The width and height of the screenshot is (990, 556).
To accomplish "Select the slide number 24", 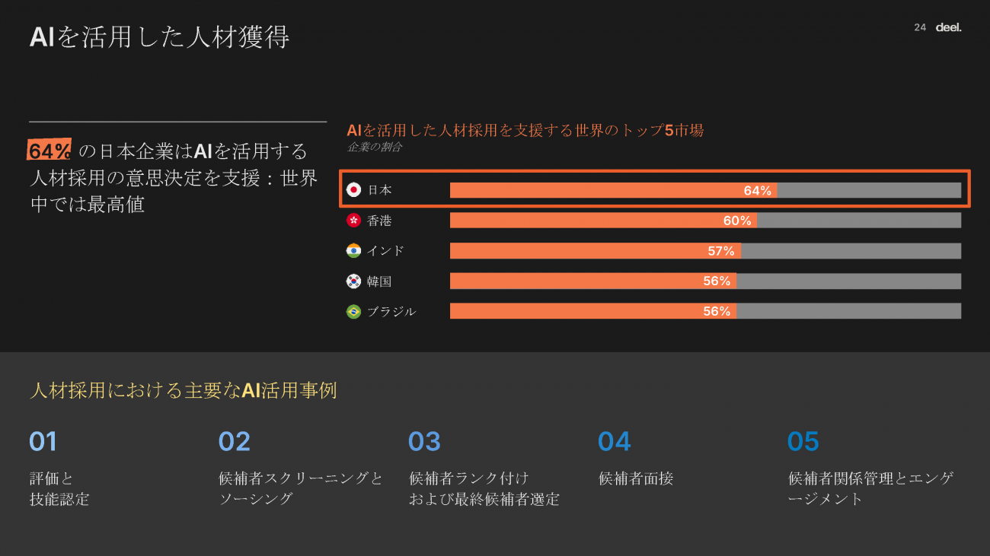I will (x=920, y=27).
